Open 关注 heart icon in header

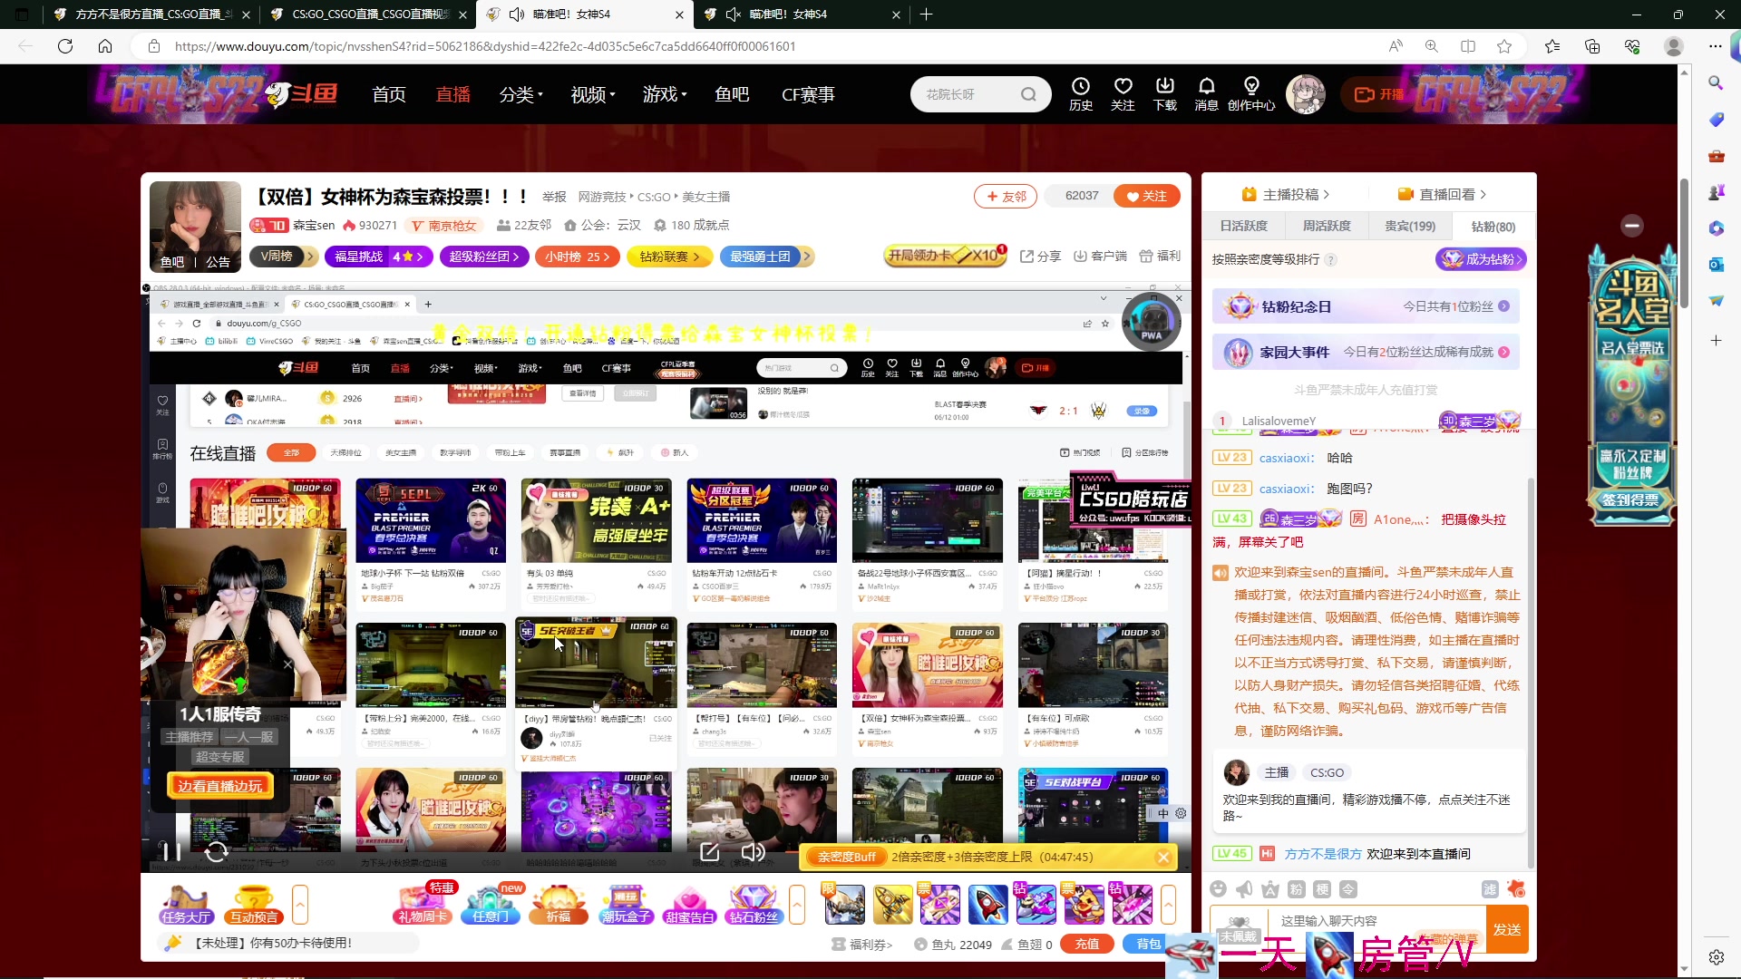pyautogui.click(x=1123, y=93)
